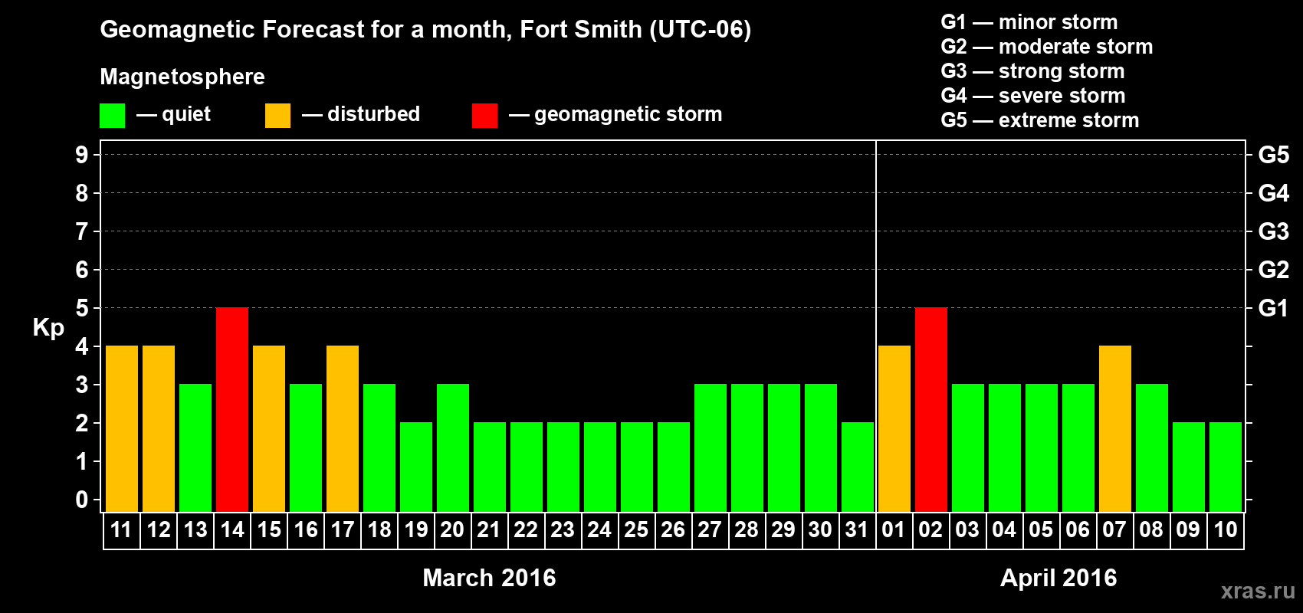Image resolution: width=1303 pixels, height=613 pixels.
Task: Select the green bar for March 27
Action: (711, 447)
